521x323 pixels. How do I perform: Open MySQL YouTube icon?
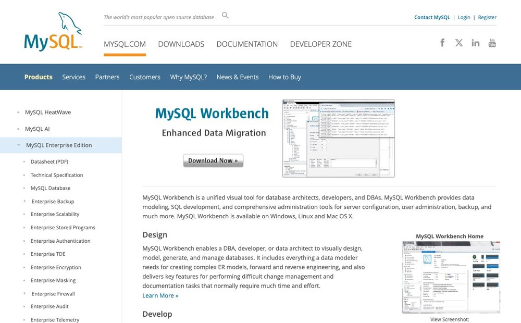tap(492, 43)
